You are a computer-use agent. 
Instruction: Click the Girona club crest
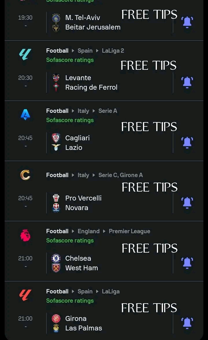(56, 319)
